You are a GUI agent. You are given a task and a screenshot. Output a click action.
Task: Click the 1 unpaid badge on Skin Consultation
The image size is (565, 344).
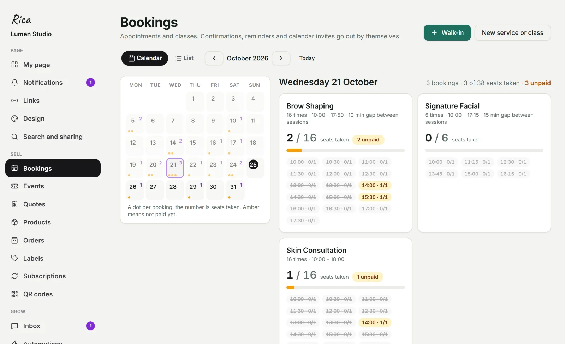pyautogui.click(x=368, y=277)
